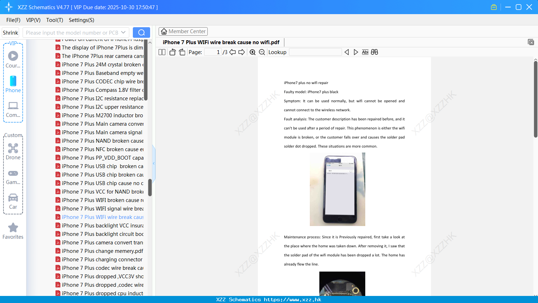Select the Computer category icon
The image size is (538, 303).
click(x=13, y=109)
